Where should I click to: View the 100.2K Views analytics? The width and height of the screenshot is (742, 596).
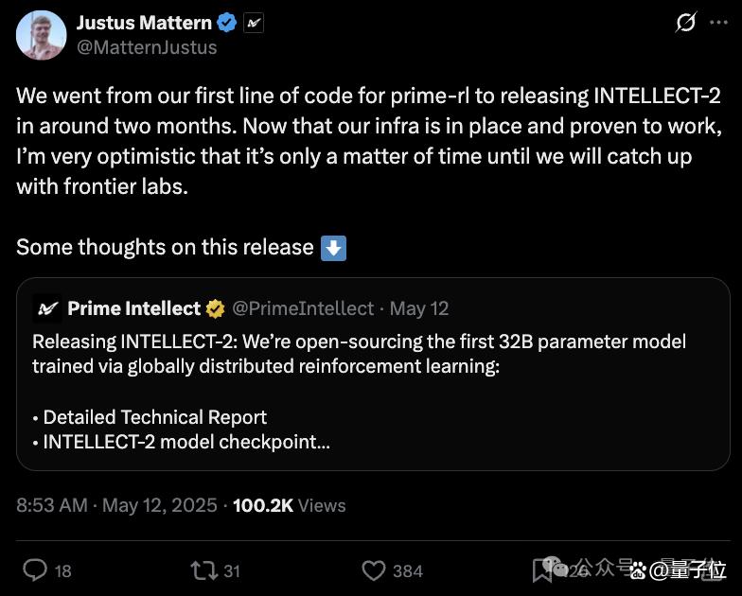pos(290,505)
